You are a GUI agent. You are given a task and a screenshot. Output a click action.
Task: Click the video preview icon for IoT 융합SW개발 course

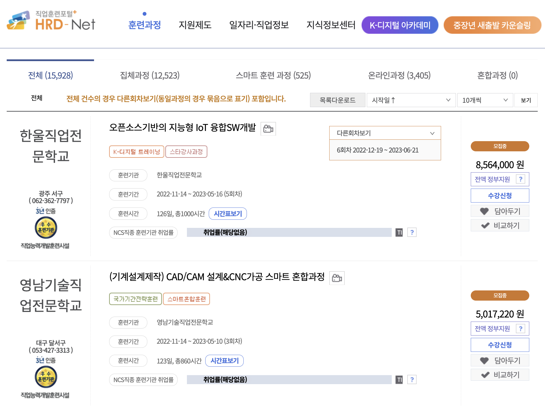click(x=268, y=129)
